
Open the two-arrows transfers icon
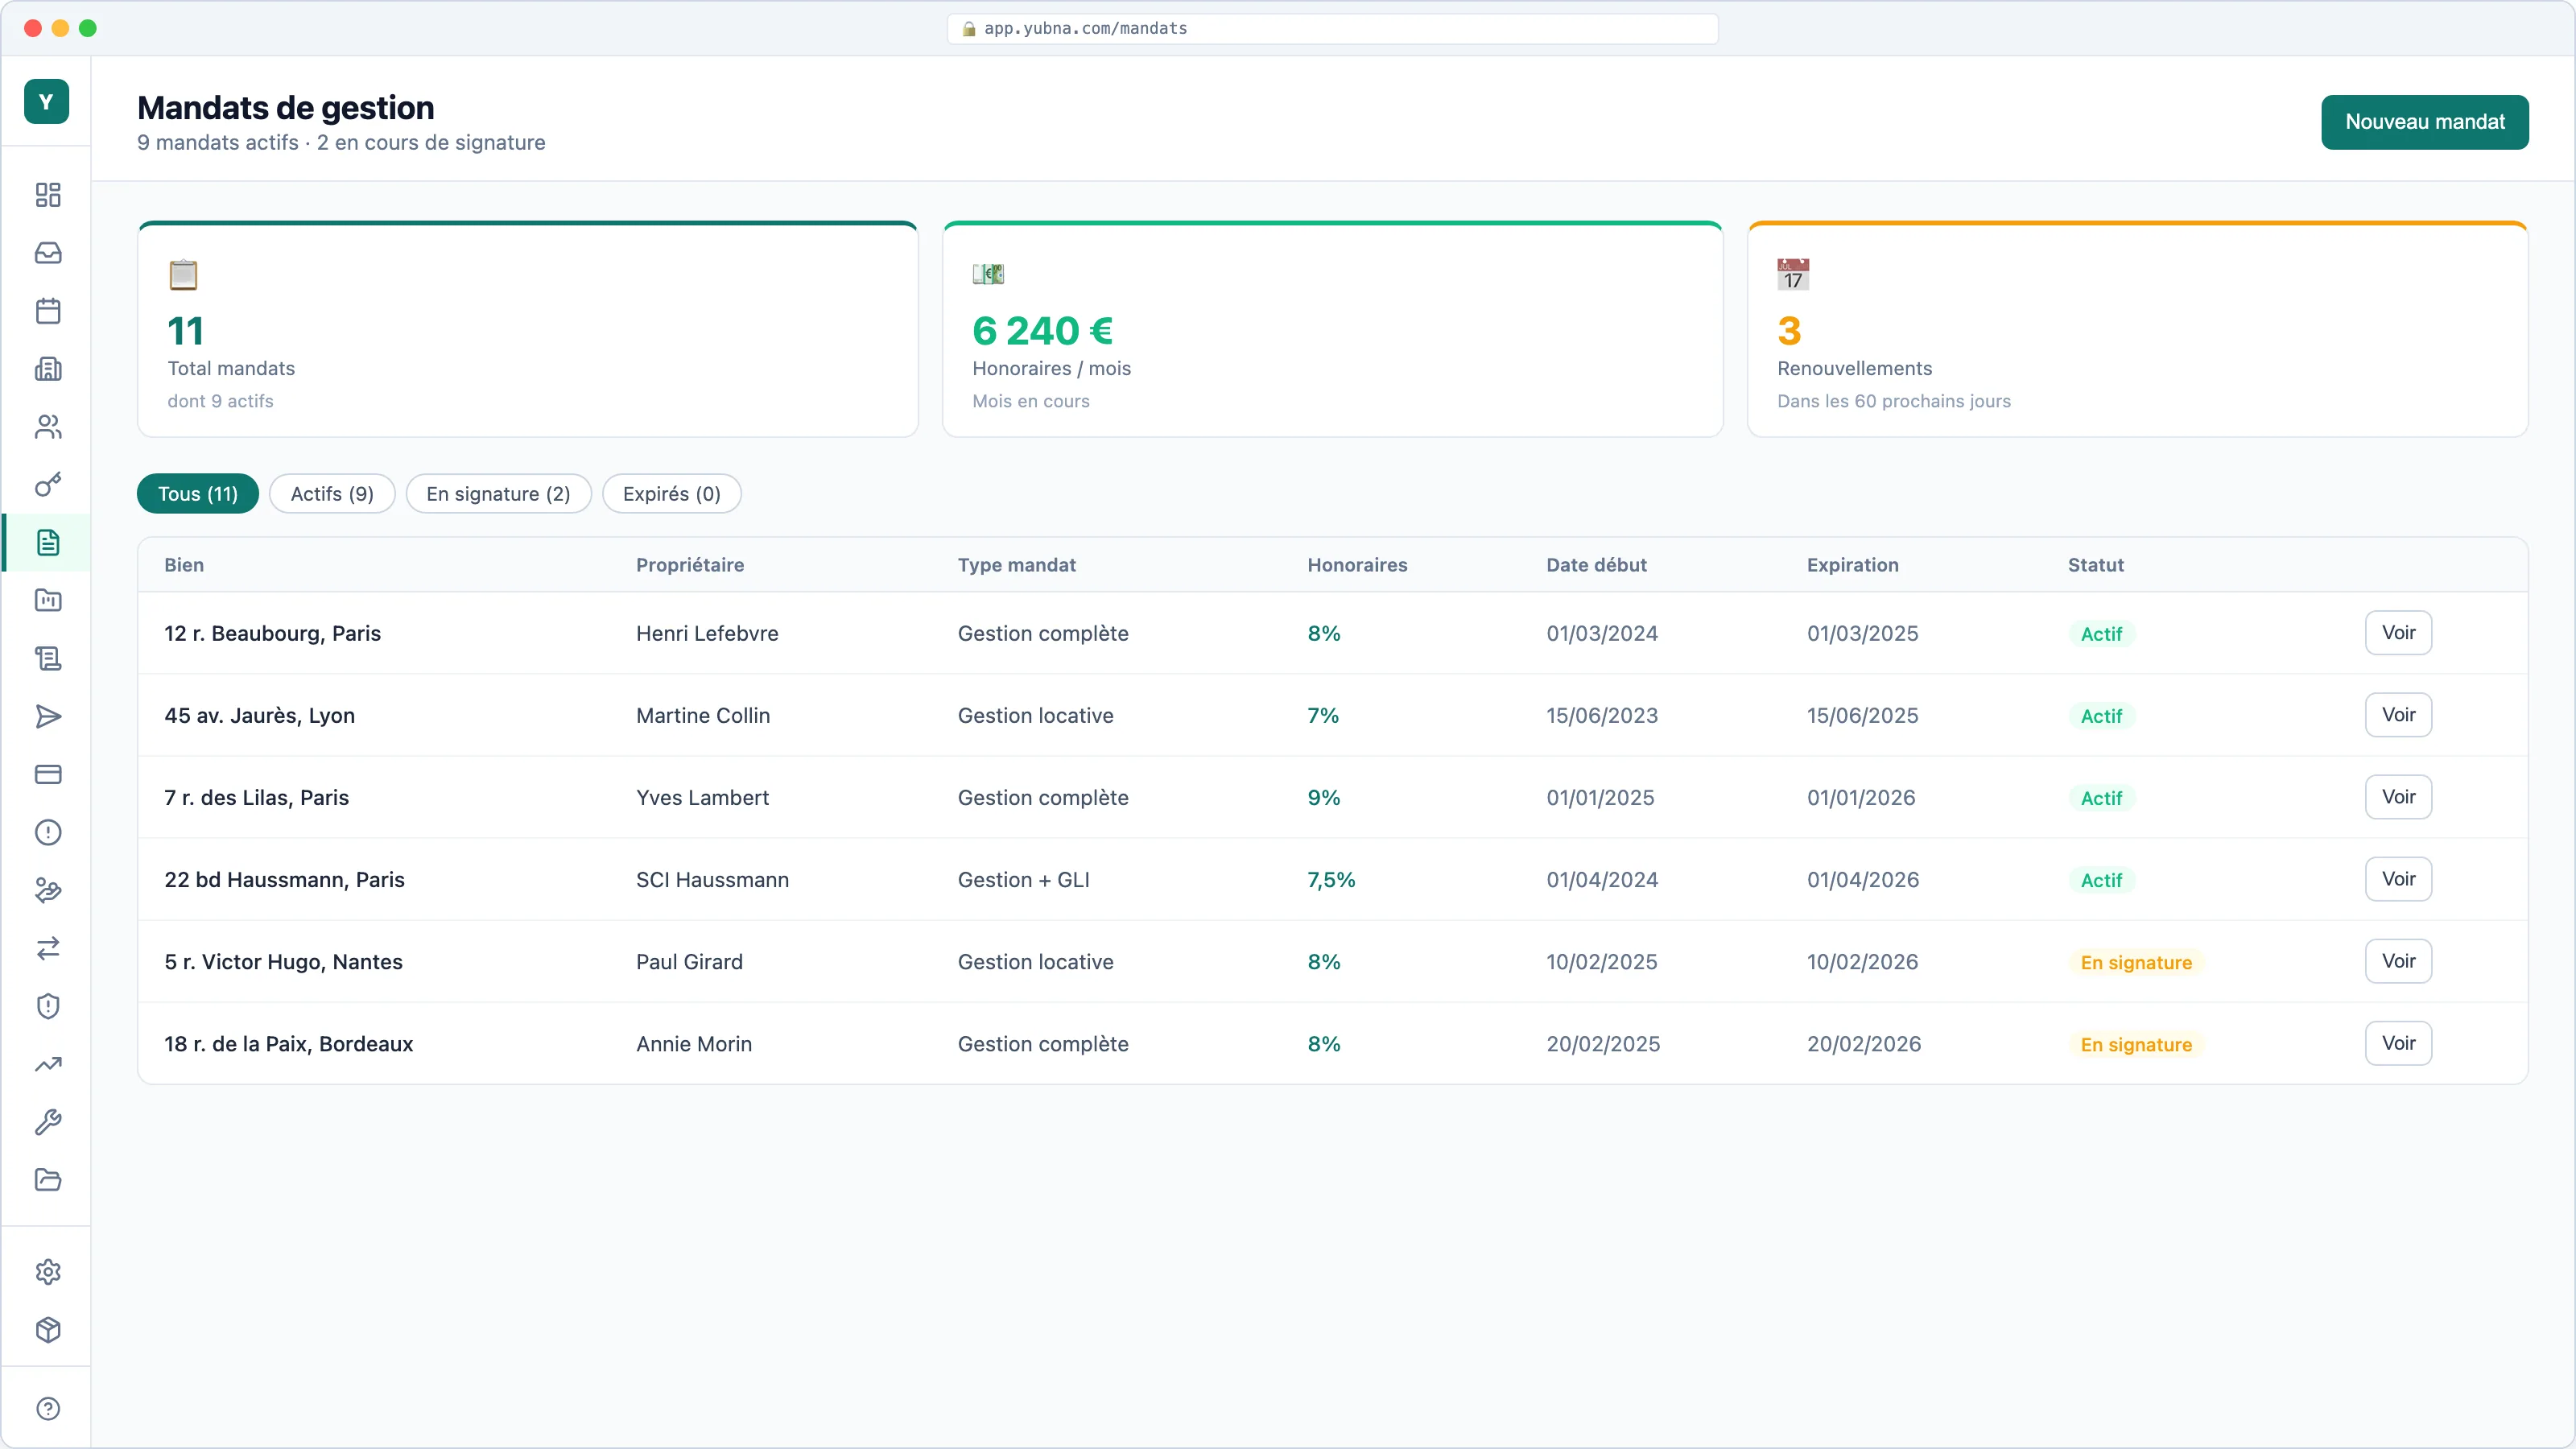(48, 948)
